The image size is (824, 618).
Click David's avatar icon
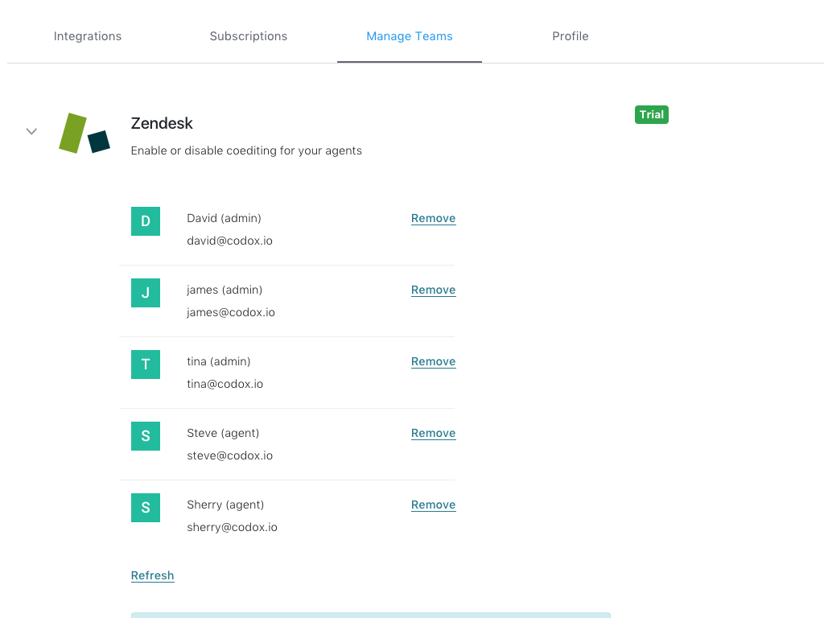click(146, 221)
